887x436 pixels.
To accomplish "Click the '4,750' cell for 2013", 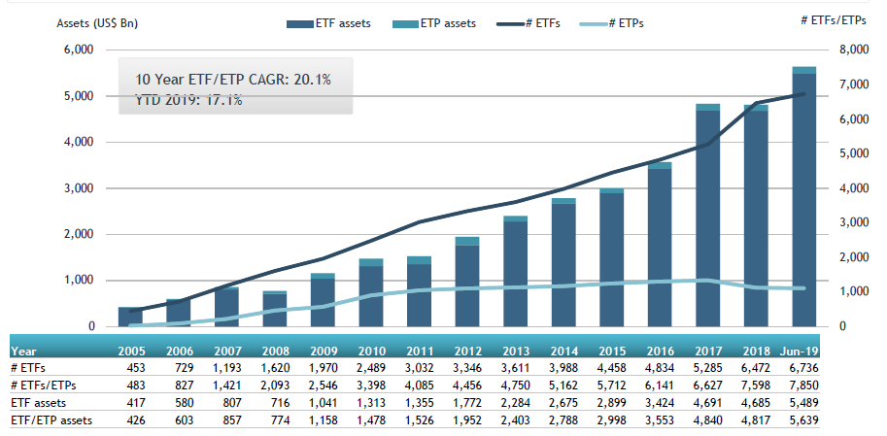I will point(516,386).
